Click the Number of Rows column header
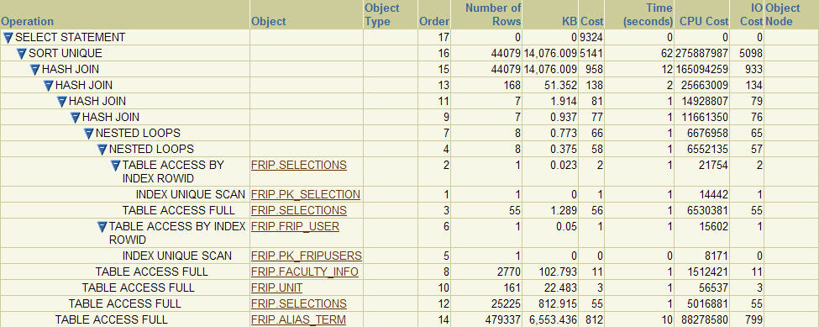 click(x=493, y=14)
